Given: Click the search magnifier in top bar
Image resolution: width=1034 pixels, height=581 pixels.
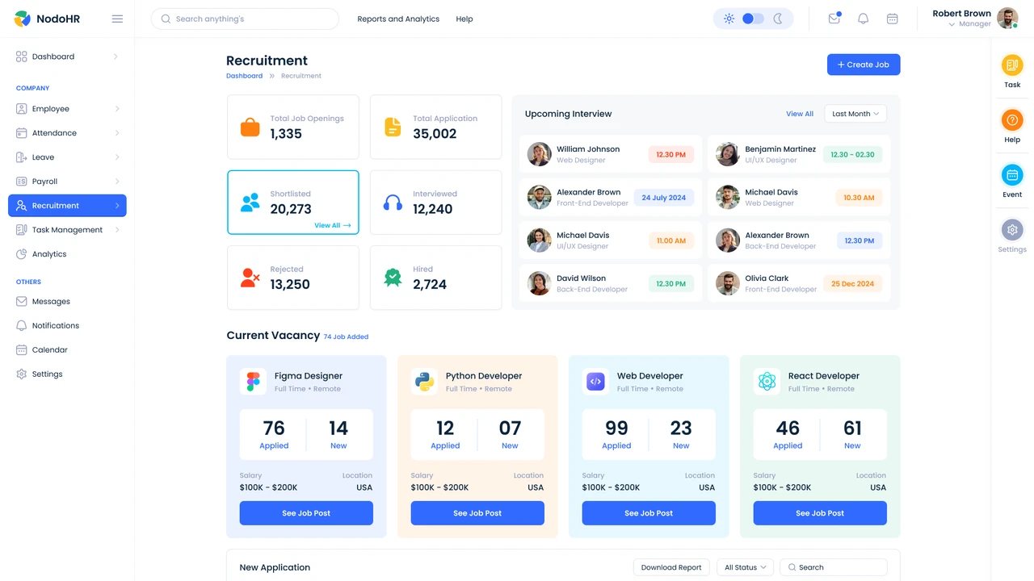Looking at the screenshot, I should pyautogui.click(x=166, y=19).
